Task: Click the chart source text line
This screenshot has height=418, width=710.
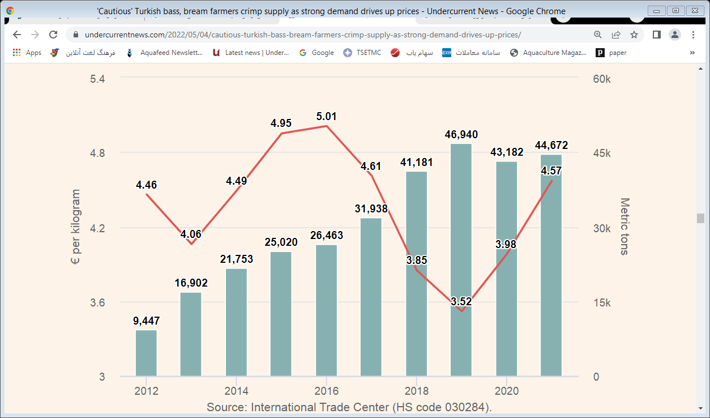Action: pos(349,407)
